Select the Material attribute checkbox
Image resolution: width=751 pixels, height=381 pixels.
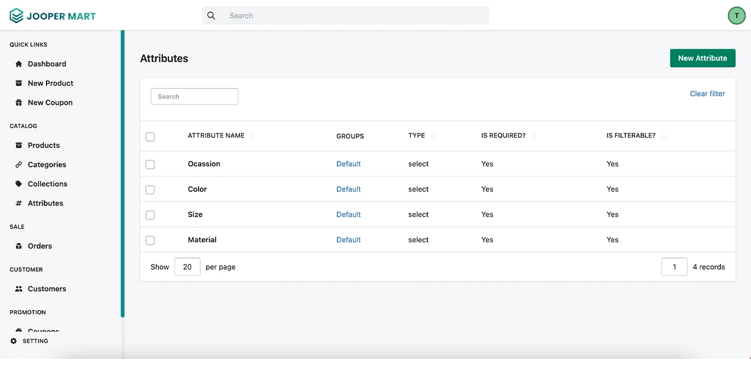click(x=150, y=240)
